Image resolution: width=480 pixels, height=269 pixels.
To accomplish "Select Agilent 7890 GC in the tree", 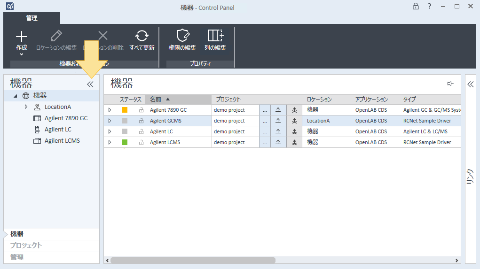I will [x=66, y=118].
